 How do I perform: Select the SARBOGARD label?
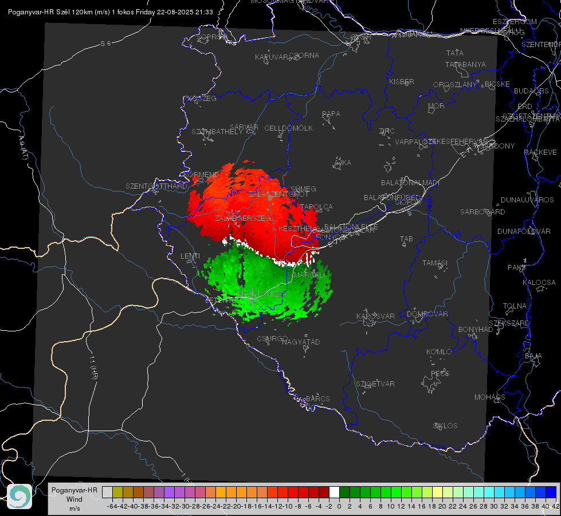click(482, 212)
